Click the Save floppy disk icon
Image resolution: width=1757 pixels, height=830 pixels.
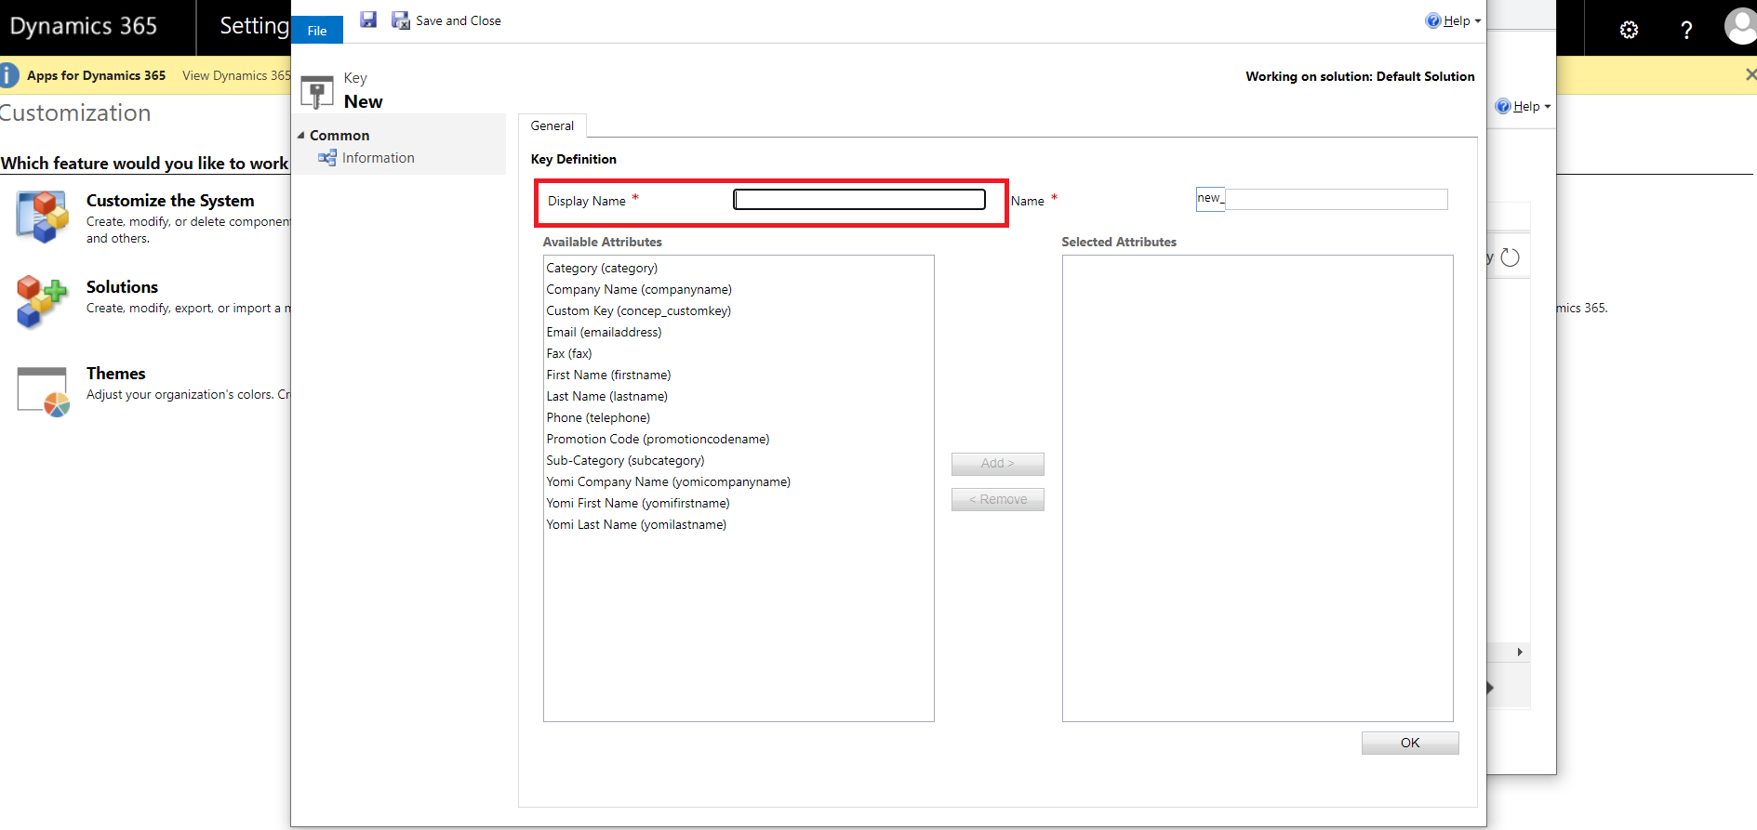coord(368,20)
